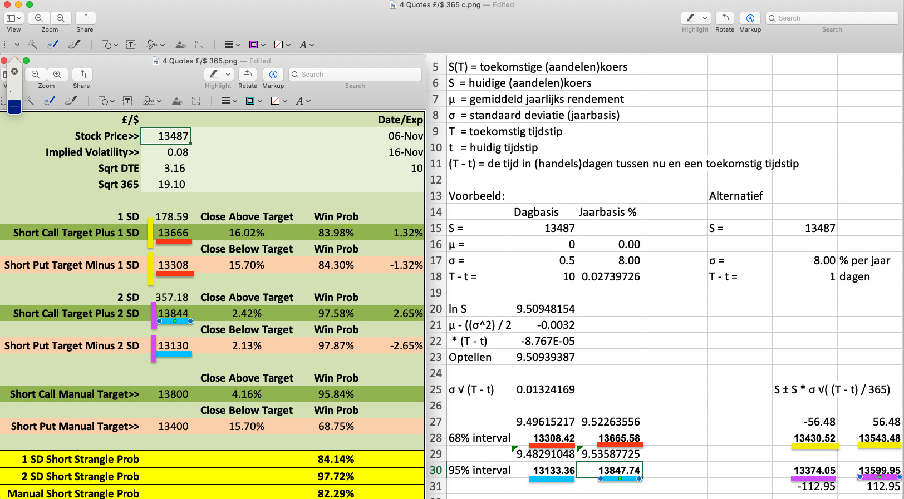Image resolution: width=904 pixels, height=499 pixels.
Task: Add a text box from 365 c.png toolbar
Action: [x=131, y=45]
